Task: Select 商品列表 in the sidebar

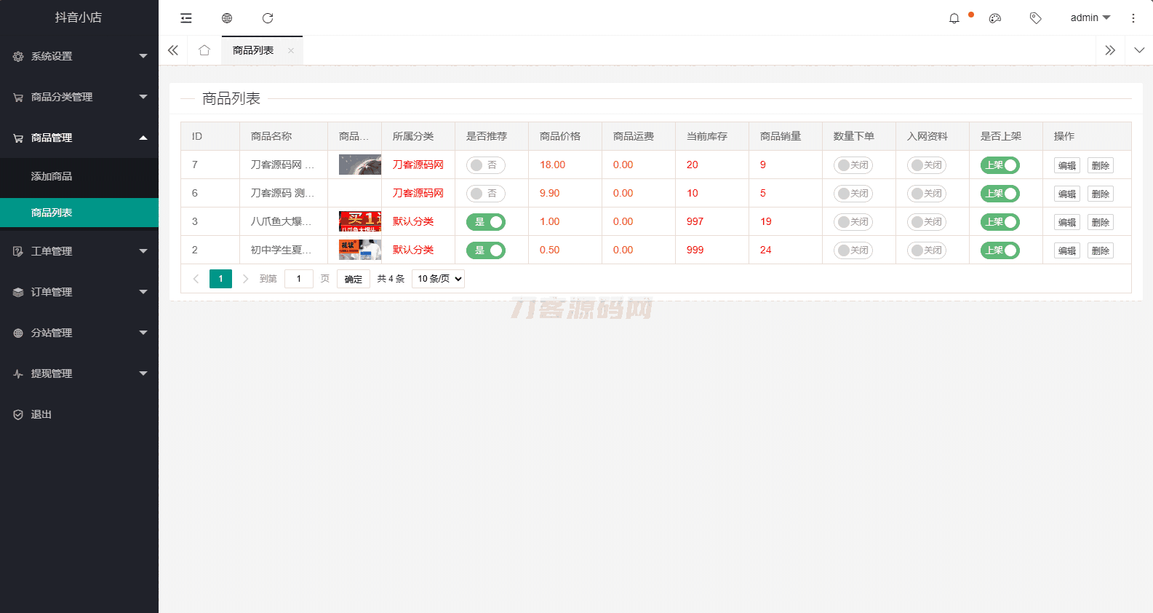Action: coord(79,213)
